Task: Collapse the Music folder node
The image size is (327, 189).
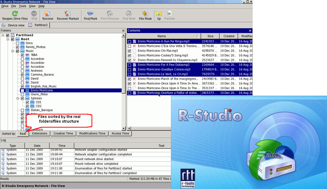Action: (13, 51)
